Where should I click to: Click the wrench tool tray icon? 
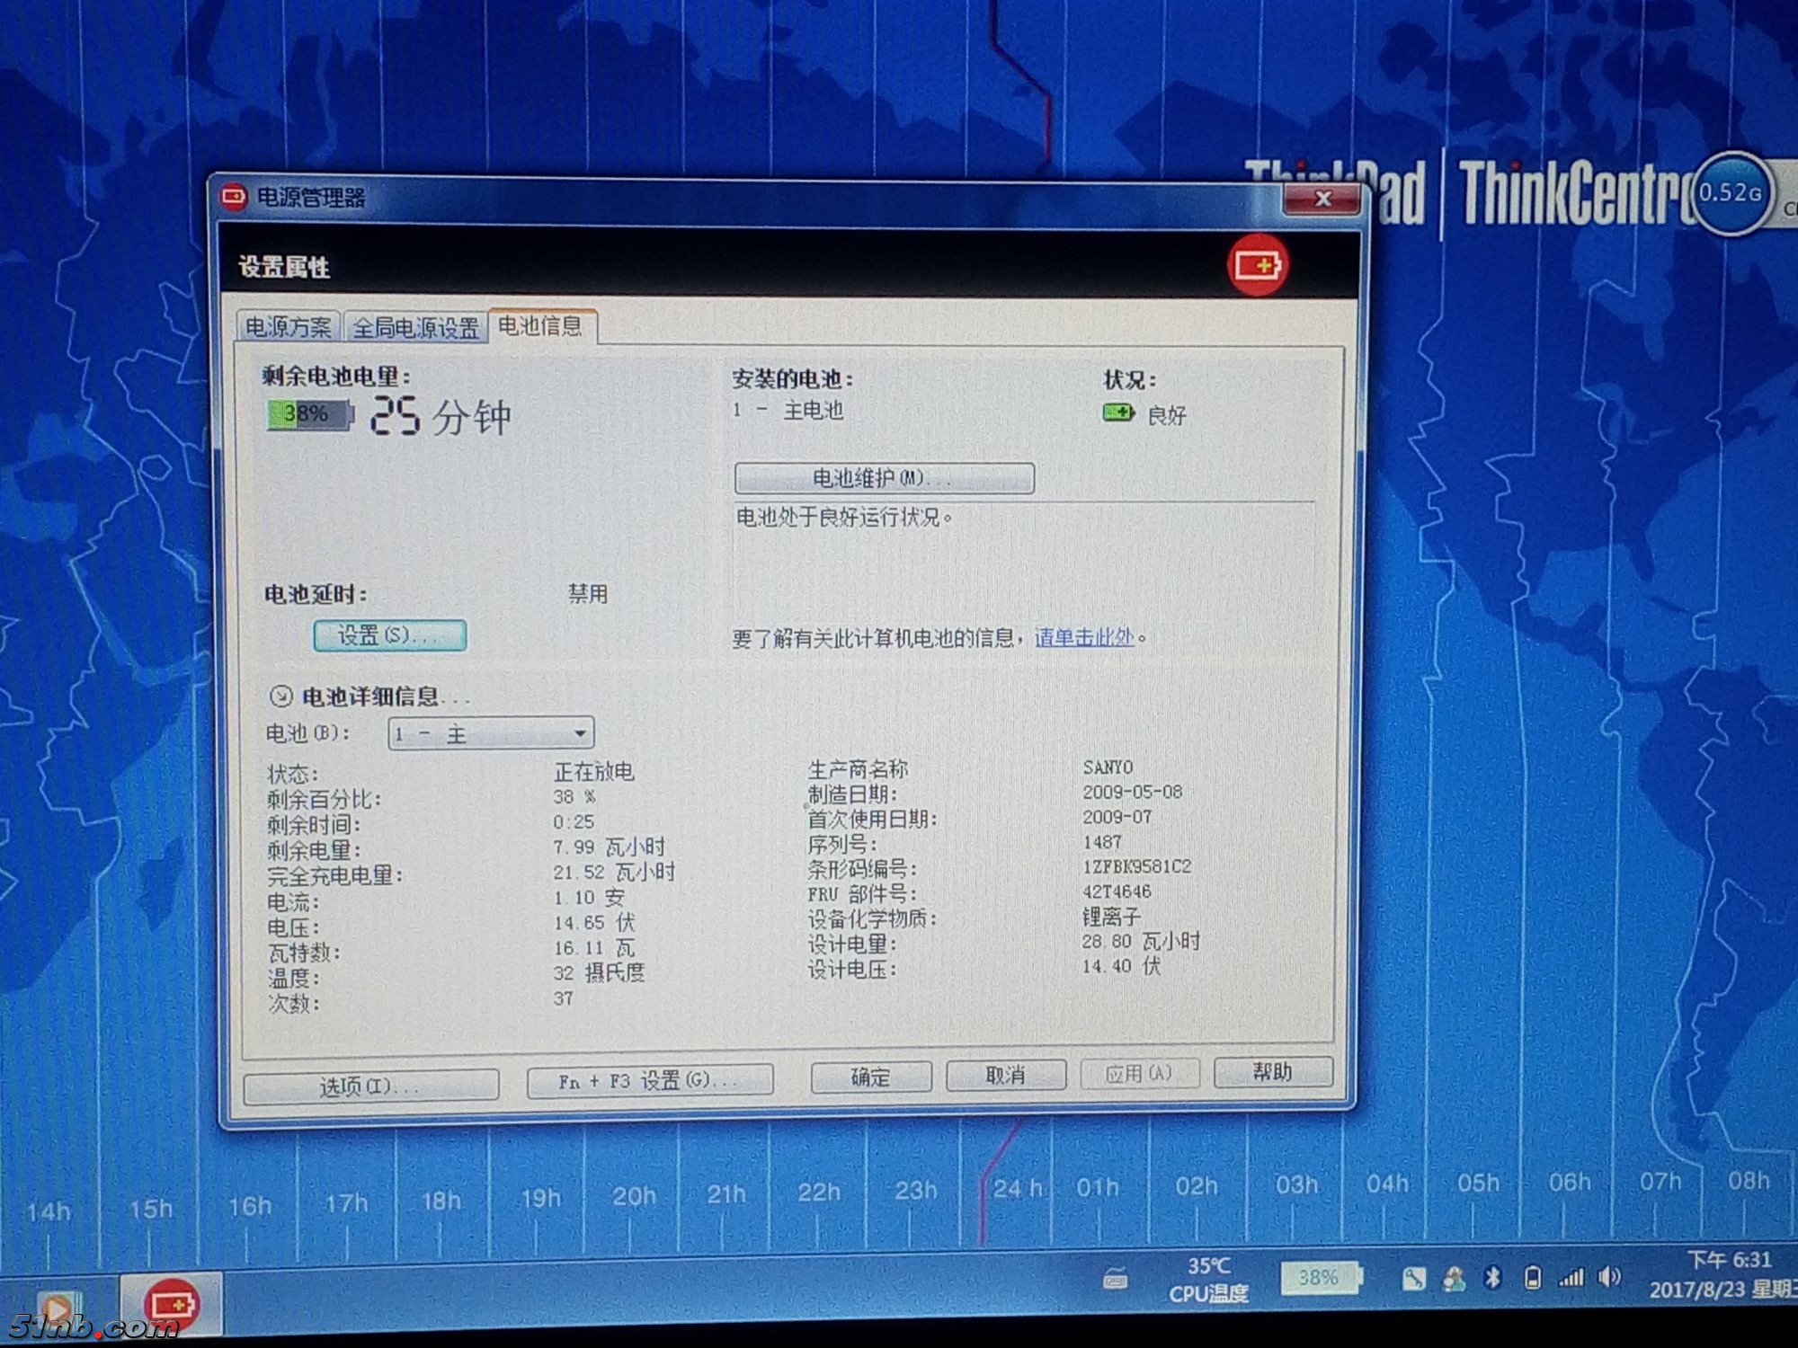pyautogui.click(x=1413, y=1278)
